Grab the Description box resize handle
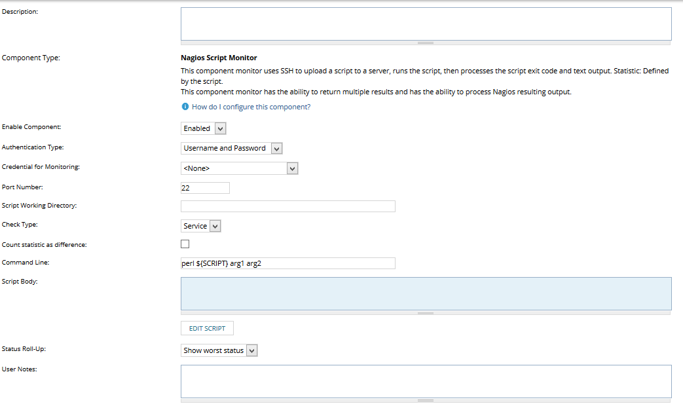The height and width of the screenshot is (408, 683). click(x=426, y=43)
